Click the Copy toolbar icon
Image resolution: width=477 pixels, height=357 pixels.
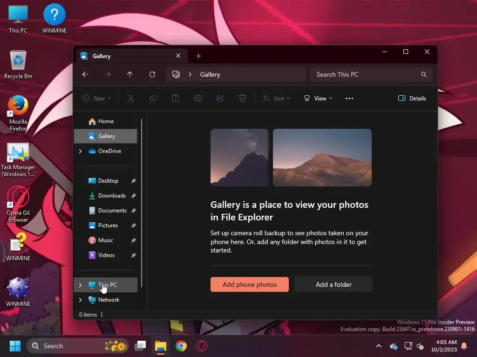(x=153, y=98)
